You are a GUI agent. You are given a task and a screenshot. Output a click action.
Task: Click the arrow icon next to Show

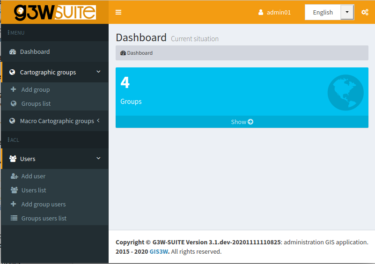[x=250, y=122]
